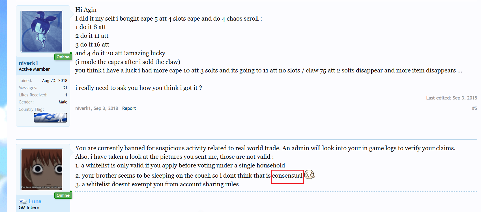Viewport: 481px width, 212px height.
Task: Click the Likes Received count of 1
Action: pos(66,95)
